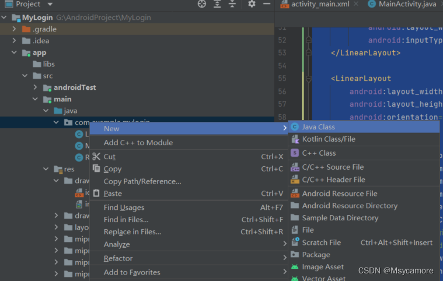Choose Find Usages

(189, 208)
